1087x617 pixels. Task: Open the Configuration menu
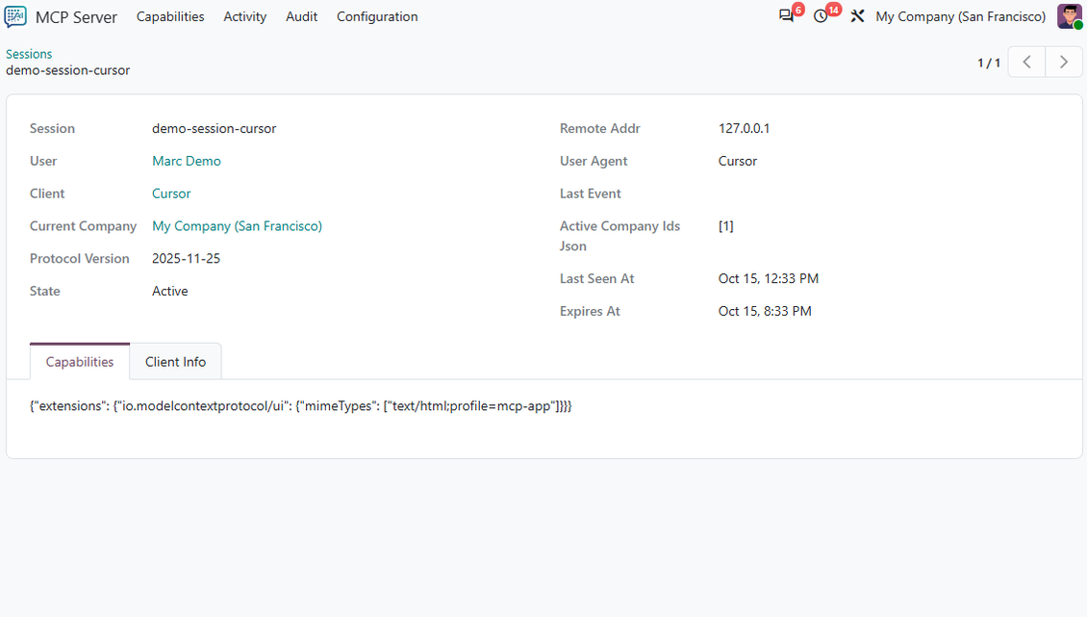377,16
